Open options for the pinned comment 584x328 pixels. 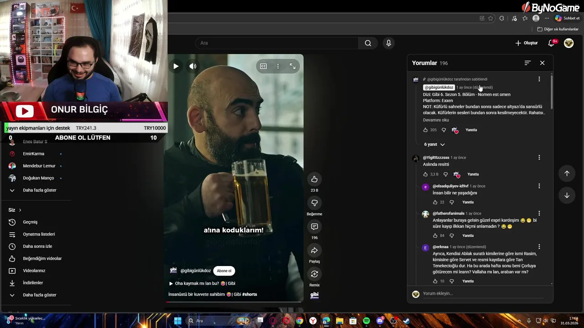[539, 79]
